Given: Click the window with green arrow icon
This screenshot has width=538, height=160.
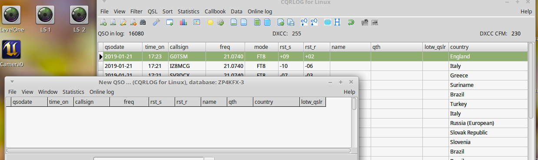Looking at the screenshot, I should pos(170,22).
